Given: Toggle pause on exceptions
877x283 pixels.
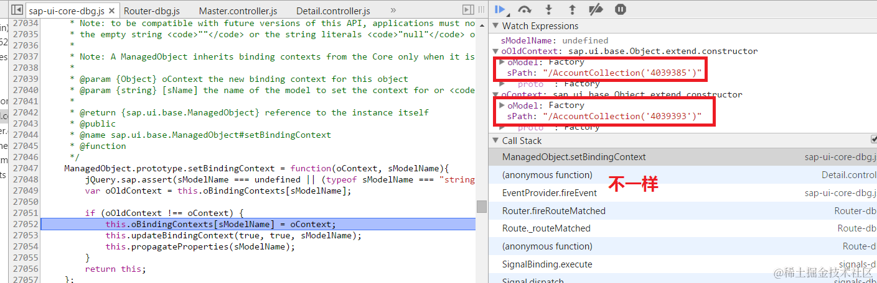Looking at the screenshot, I should (621, 9).
